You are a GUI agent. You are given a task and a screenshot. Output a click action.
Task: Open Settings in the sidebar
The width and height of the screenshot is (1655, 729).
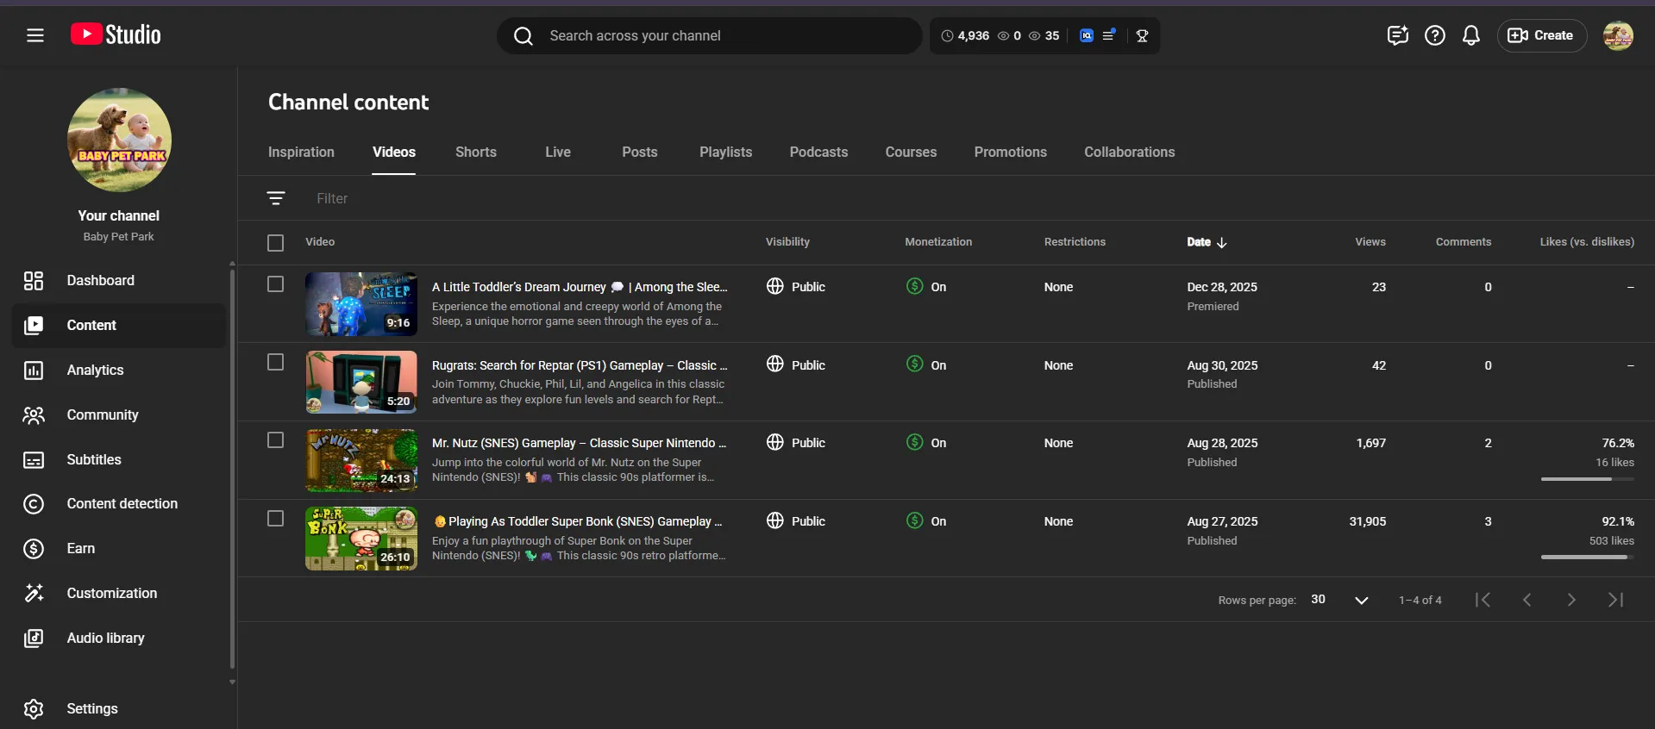[119, 709]
